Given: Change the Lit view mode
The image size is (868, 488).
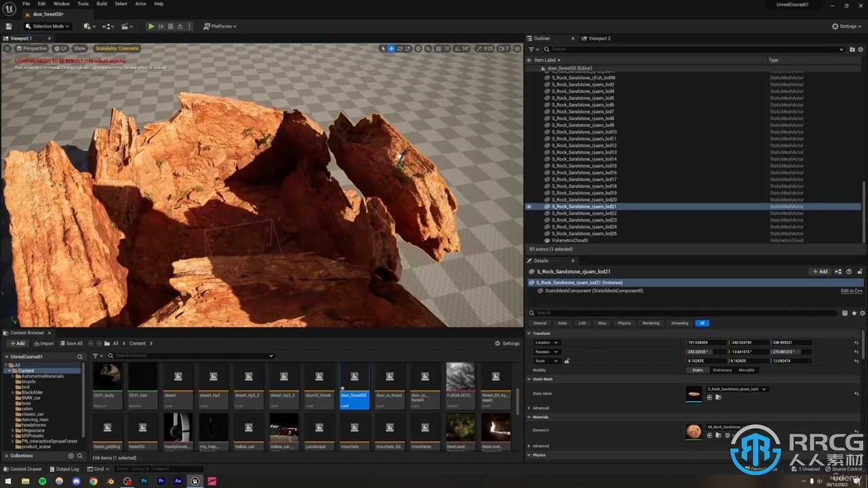Looking at the screenshot, I should pos(61,48).
